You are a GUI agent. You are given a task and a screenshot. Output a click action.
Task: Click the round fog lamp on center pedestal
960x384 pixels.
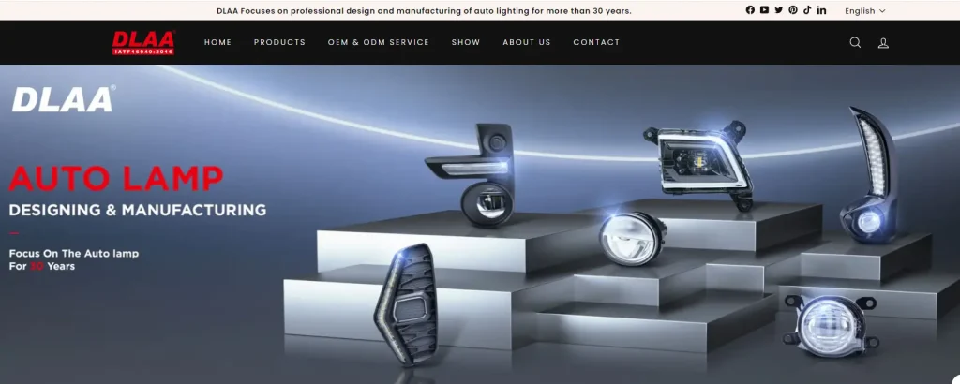632,239
